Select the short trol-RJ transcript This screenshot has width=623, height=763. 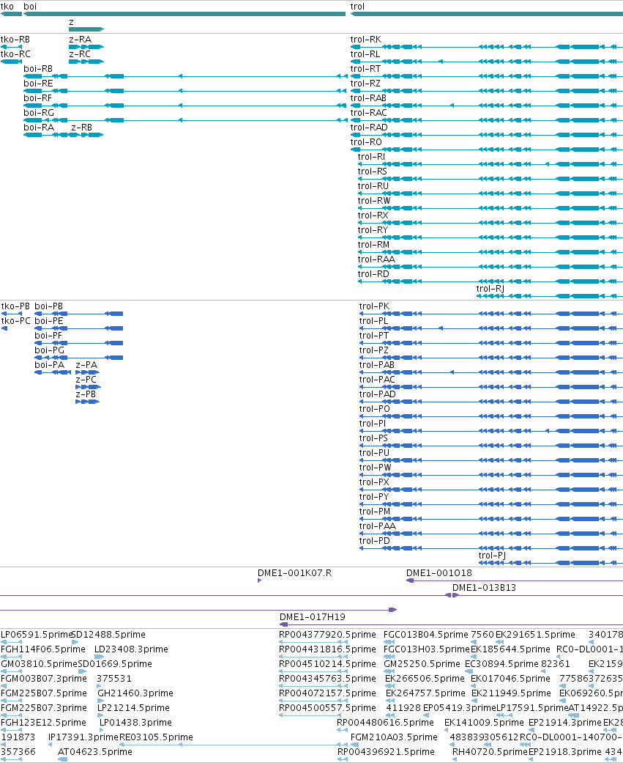coord(490,289)
